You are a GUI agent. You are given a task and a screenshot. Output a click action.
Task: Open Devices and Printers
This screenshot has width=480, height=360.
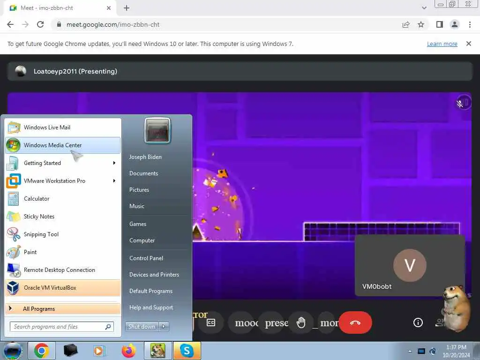point(154,275)
